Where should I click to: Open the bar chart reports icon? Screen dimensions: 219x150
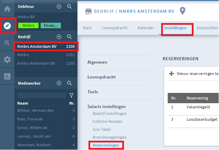click(7, 76)
